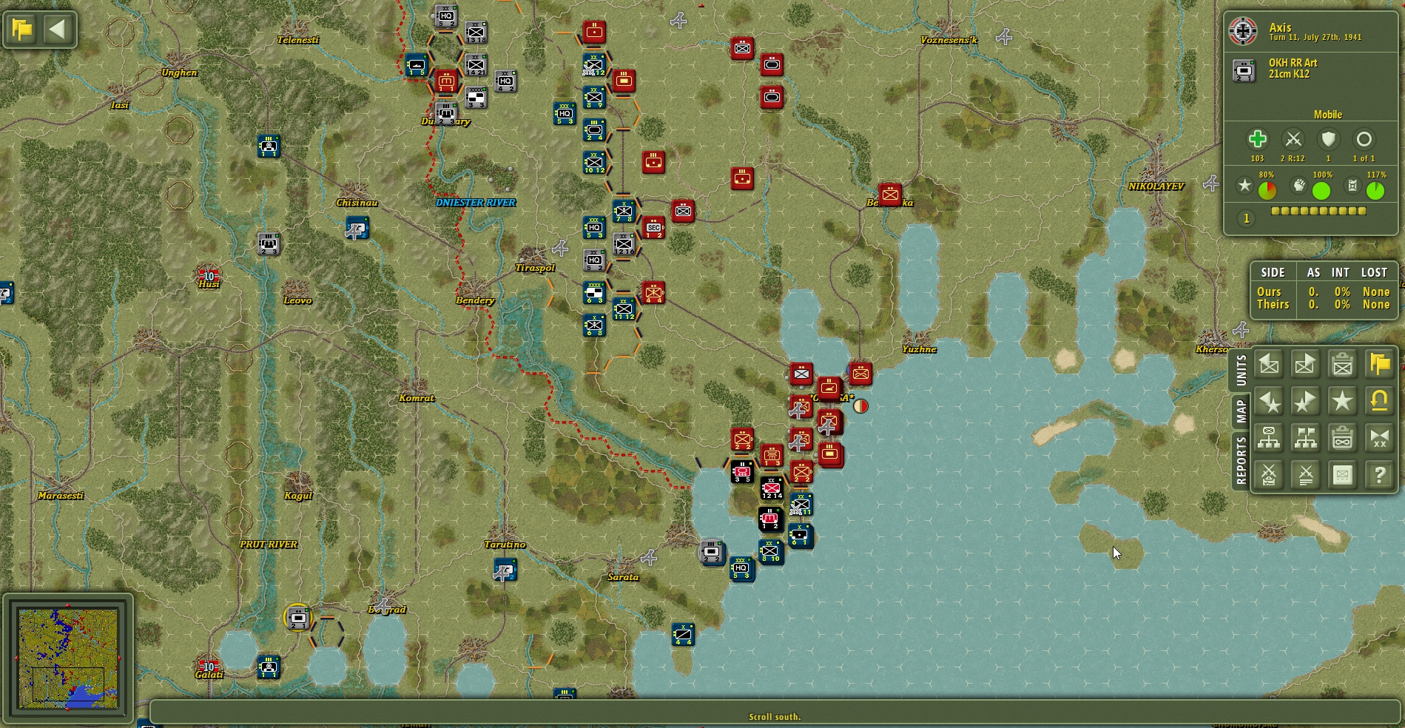The height and width of the screenshot is (728, 1405).
Task: Click the 80% proficiency pie gauge
Action: tap(1267, 191)
